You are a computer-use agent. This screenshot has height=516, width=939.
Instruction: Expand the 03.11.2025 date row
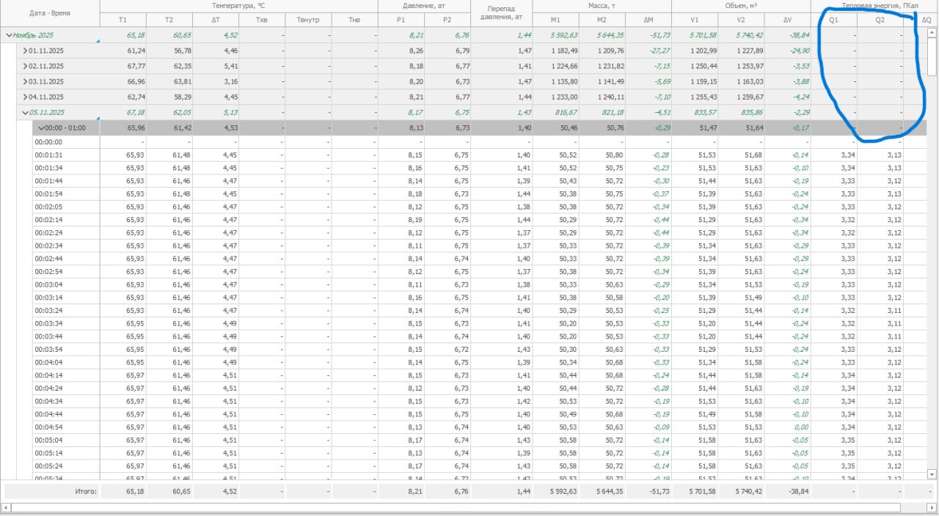[25, 81]
